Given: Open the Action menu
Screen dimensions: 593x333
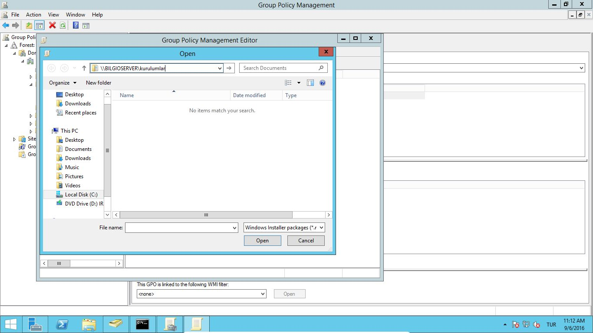Looking at the screenshot, I should 33,15.
